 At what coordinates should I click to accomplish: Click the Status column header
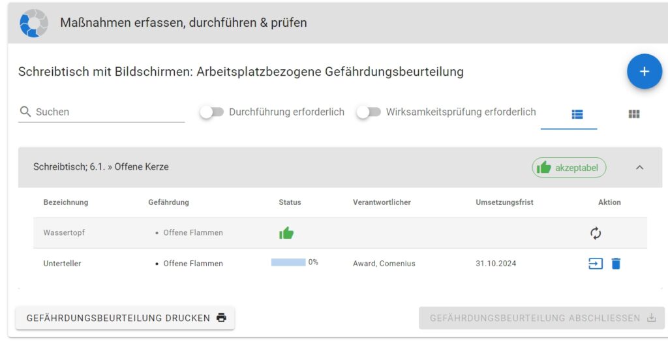(290, 202)
